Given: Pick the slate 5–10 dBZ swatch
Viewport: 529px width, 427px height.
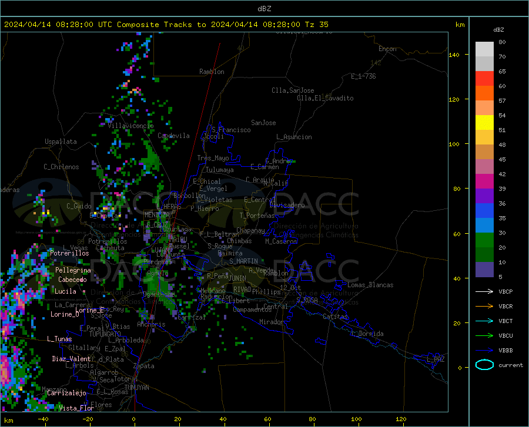Looking at the screenshot, I should point(484,269).
